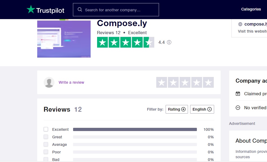267x162 pixels.
Task: Open the Categories menu
Action: (251, 9)
